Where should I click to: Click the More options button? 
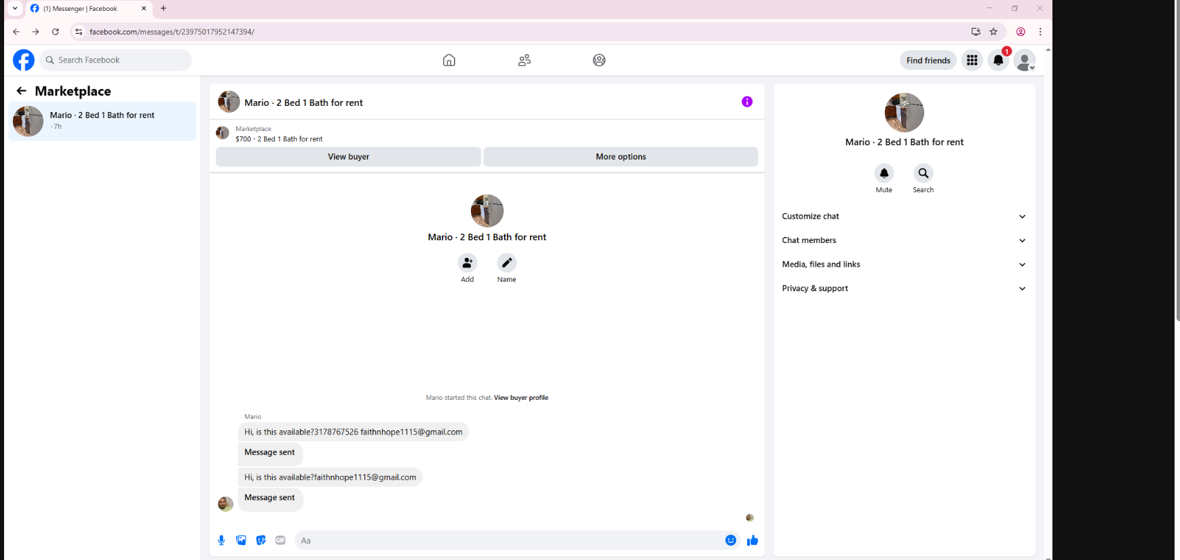[621, 157]
